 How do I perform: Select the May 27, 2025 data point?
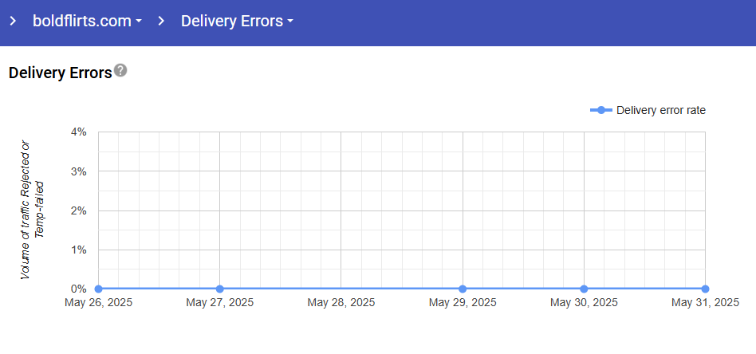click(x=219, y=289)
